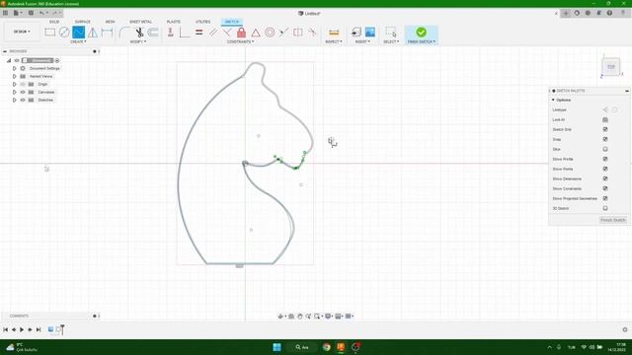Image resolution: width=632 pixels, height=355 pixels.
Task: Select the Sketch Dimension tool
Action: coord(108,33)
